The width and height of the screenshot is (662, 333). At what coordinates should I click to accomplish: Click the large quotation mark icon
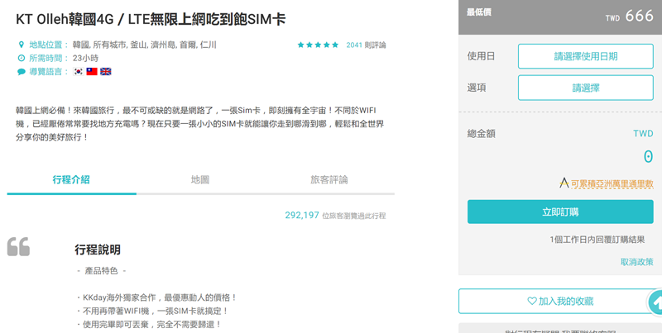pos(19,246)
